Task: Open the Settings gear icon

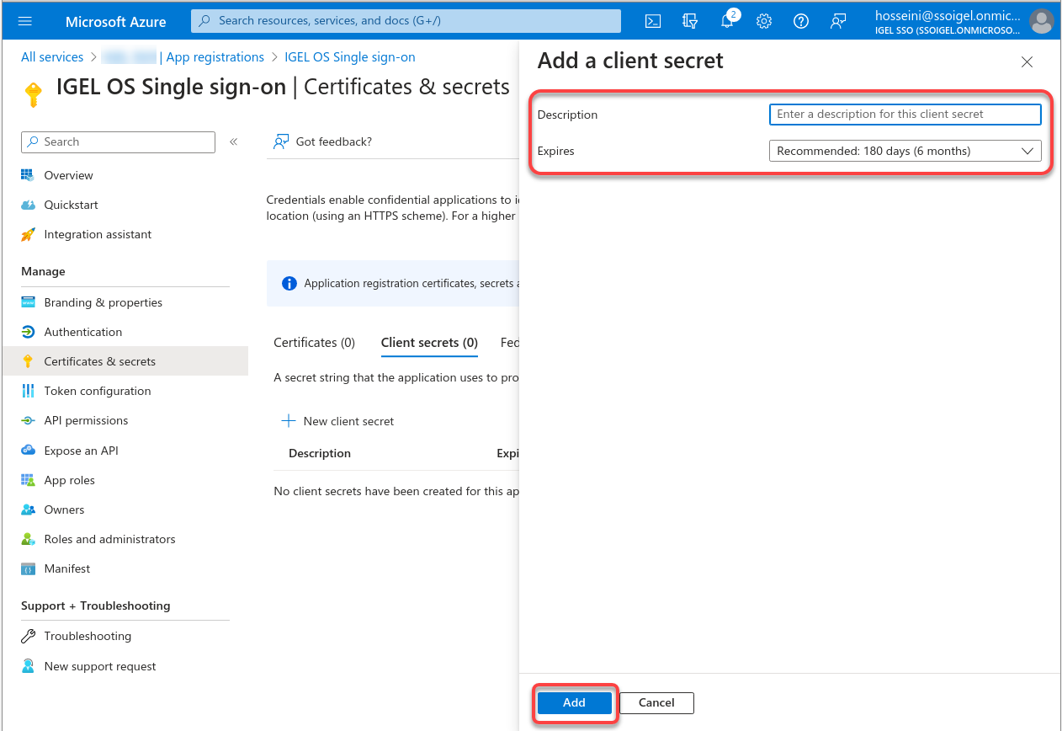Action: click(x=764, y=21)
